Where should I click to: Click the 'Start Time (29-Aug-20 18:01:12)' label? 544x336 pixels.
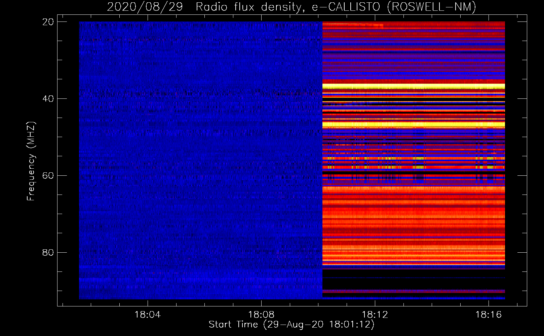292,325
